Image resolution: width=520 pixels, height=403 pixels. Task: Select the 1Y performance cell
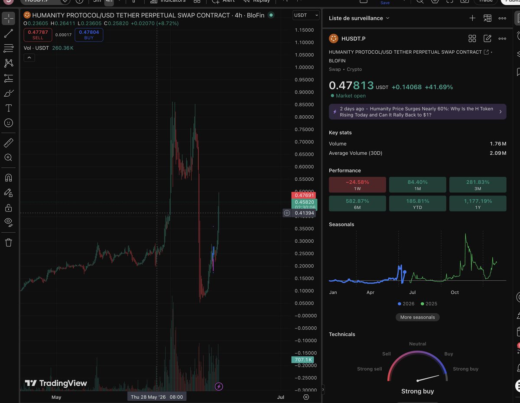(x=478, y=204)
